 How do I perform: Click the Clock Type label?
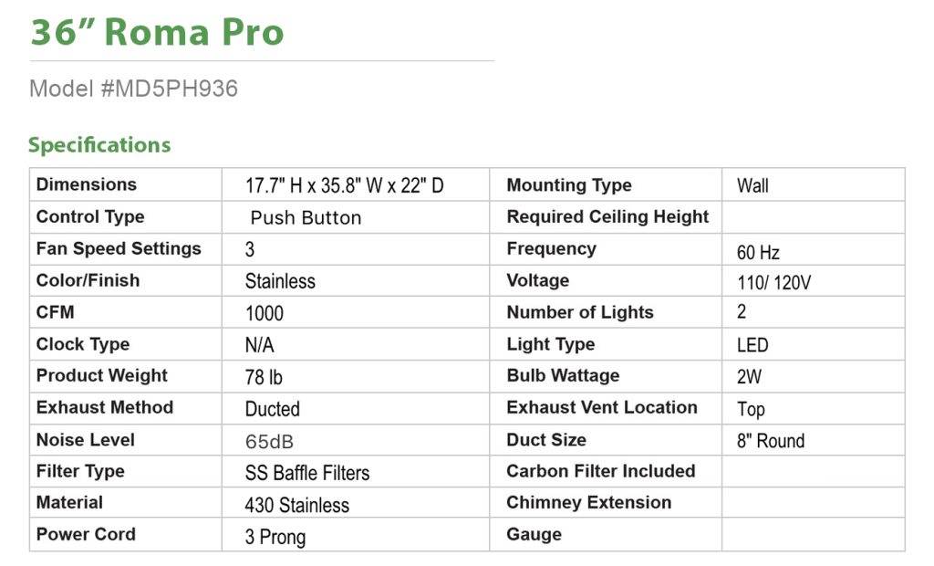pyautogui.click(x=83, y=344)
